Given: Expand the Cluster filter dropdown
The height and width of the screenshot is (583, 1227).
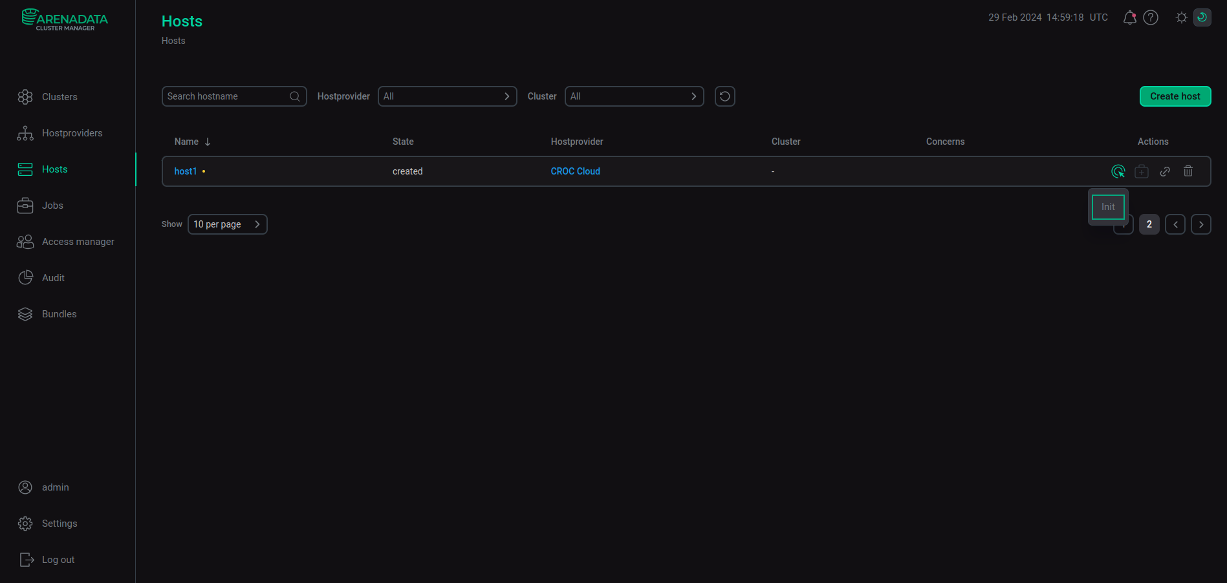Looking at the screenshot, I should tap(635, 96).
